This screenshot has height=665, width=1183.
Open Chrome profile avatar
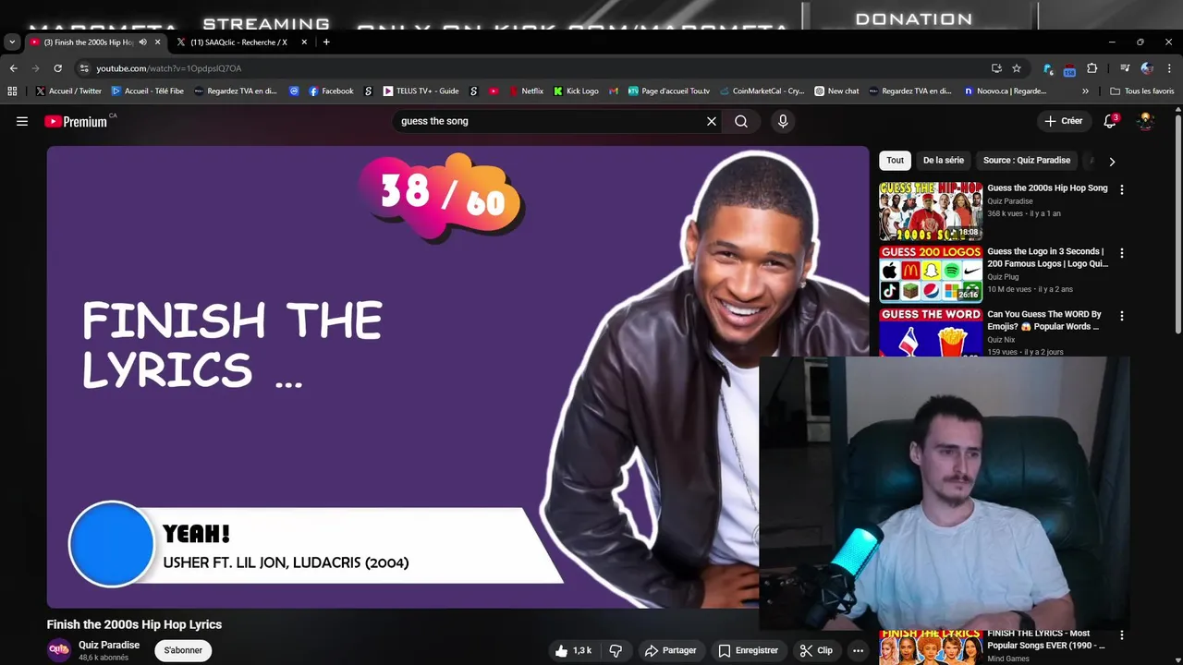pos(1147,67)
